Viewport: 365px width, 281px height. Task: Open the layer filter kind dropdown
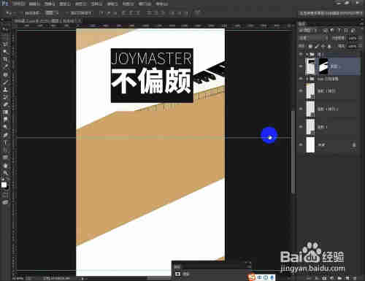coord(308,31)
